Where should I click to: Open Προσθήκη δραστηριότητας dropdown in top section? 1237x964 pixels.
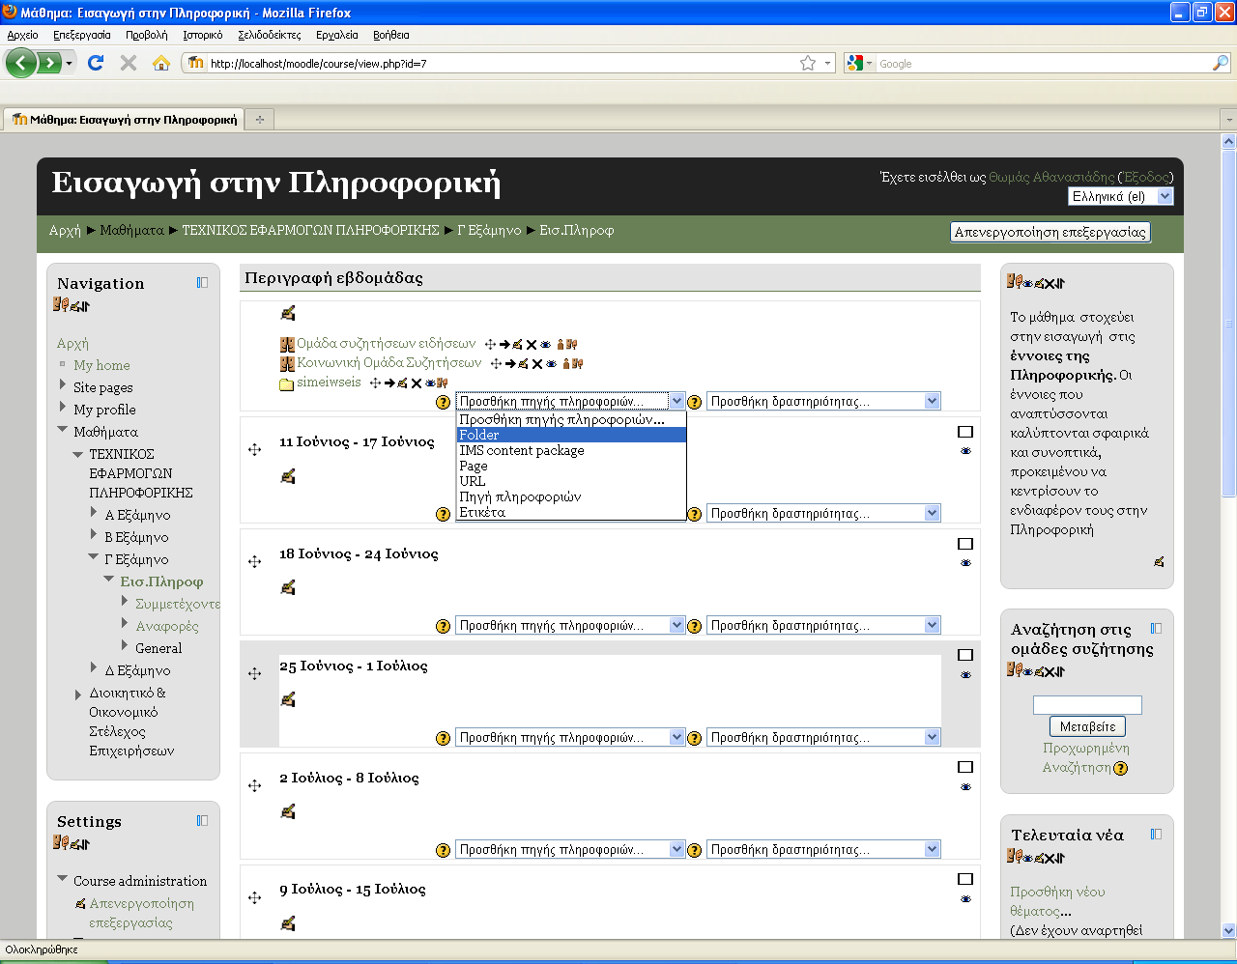(823, 401)
